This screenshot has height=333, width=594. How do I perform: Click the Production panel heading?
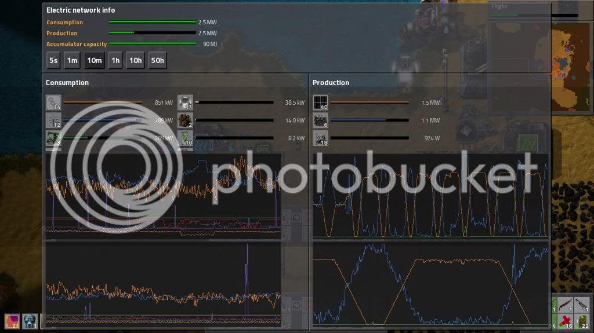point(331,82)
